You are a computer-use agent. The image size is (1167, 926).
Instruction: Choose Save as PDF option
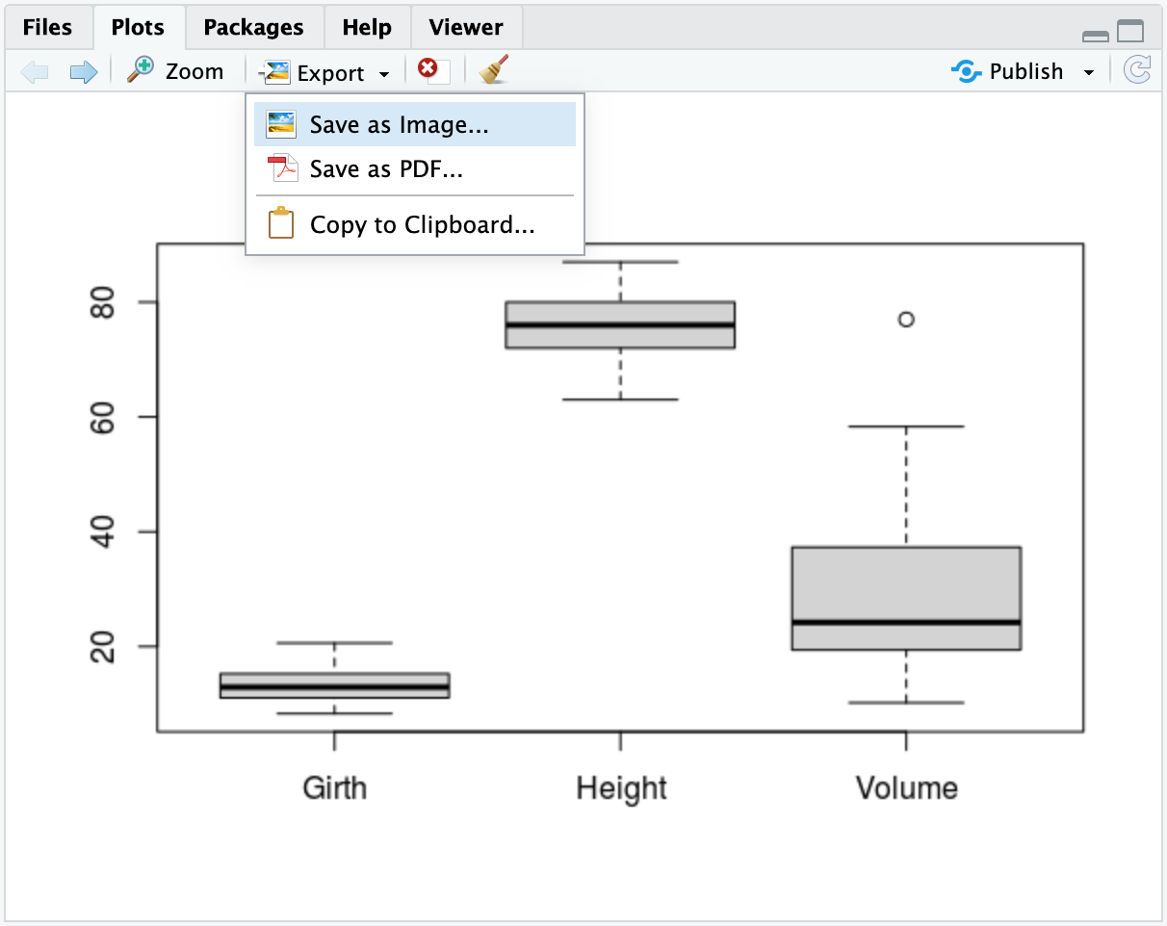click(x=386, y=170)
